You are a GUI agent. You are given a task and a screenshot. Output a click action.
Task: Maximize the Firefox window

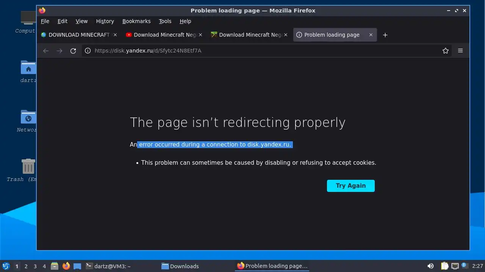pos(457,11)
